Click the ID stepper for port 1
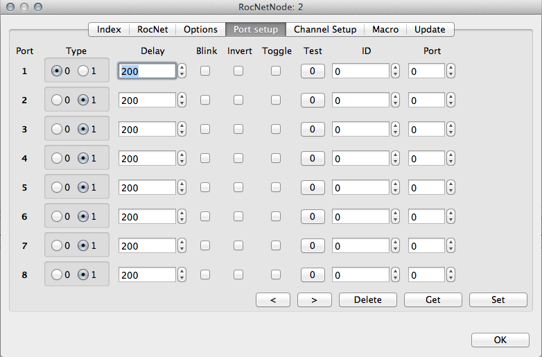 [396, 71]
